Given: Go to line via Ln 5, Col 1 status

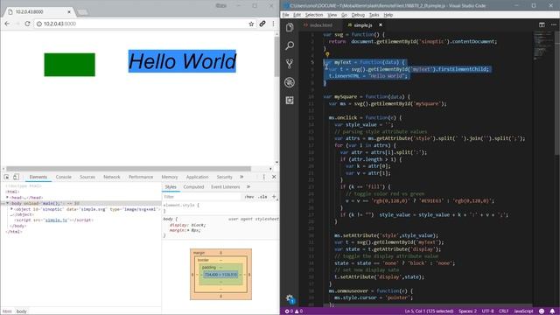Looking at the screenshot, I should point(430,311).
